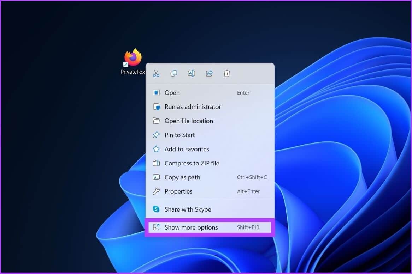Click the Copy icon in context menu
The image size is (412, 274).
click(174, 73)
